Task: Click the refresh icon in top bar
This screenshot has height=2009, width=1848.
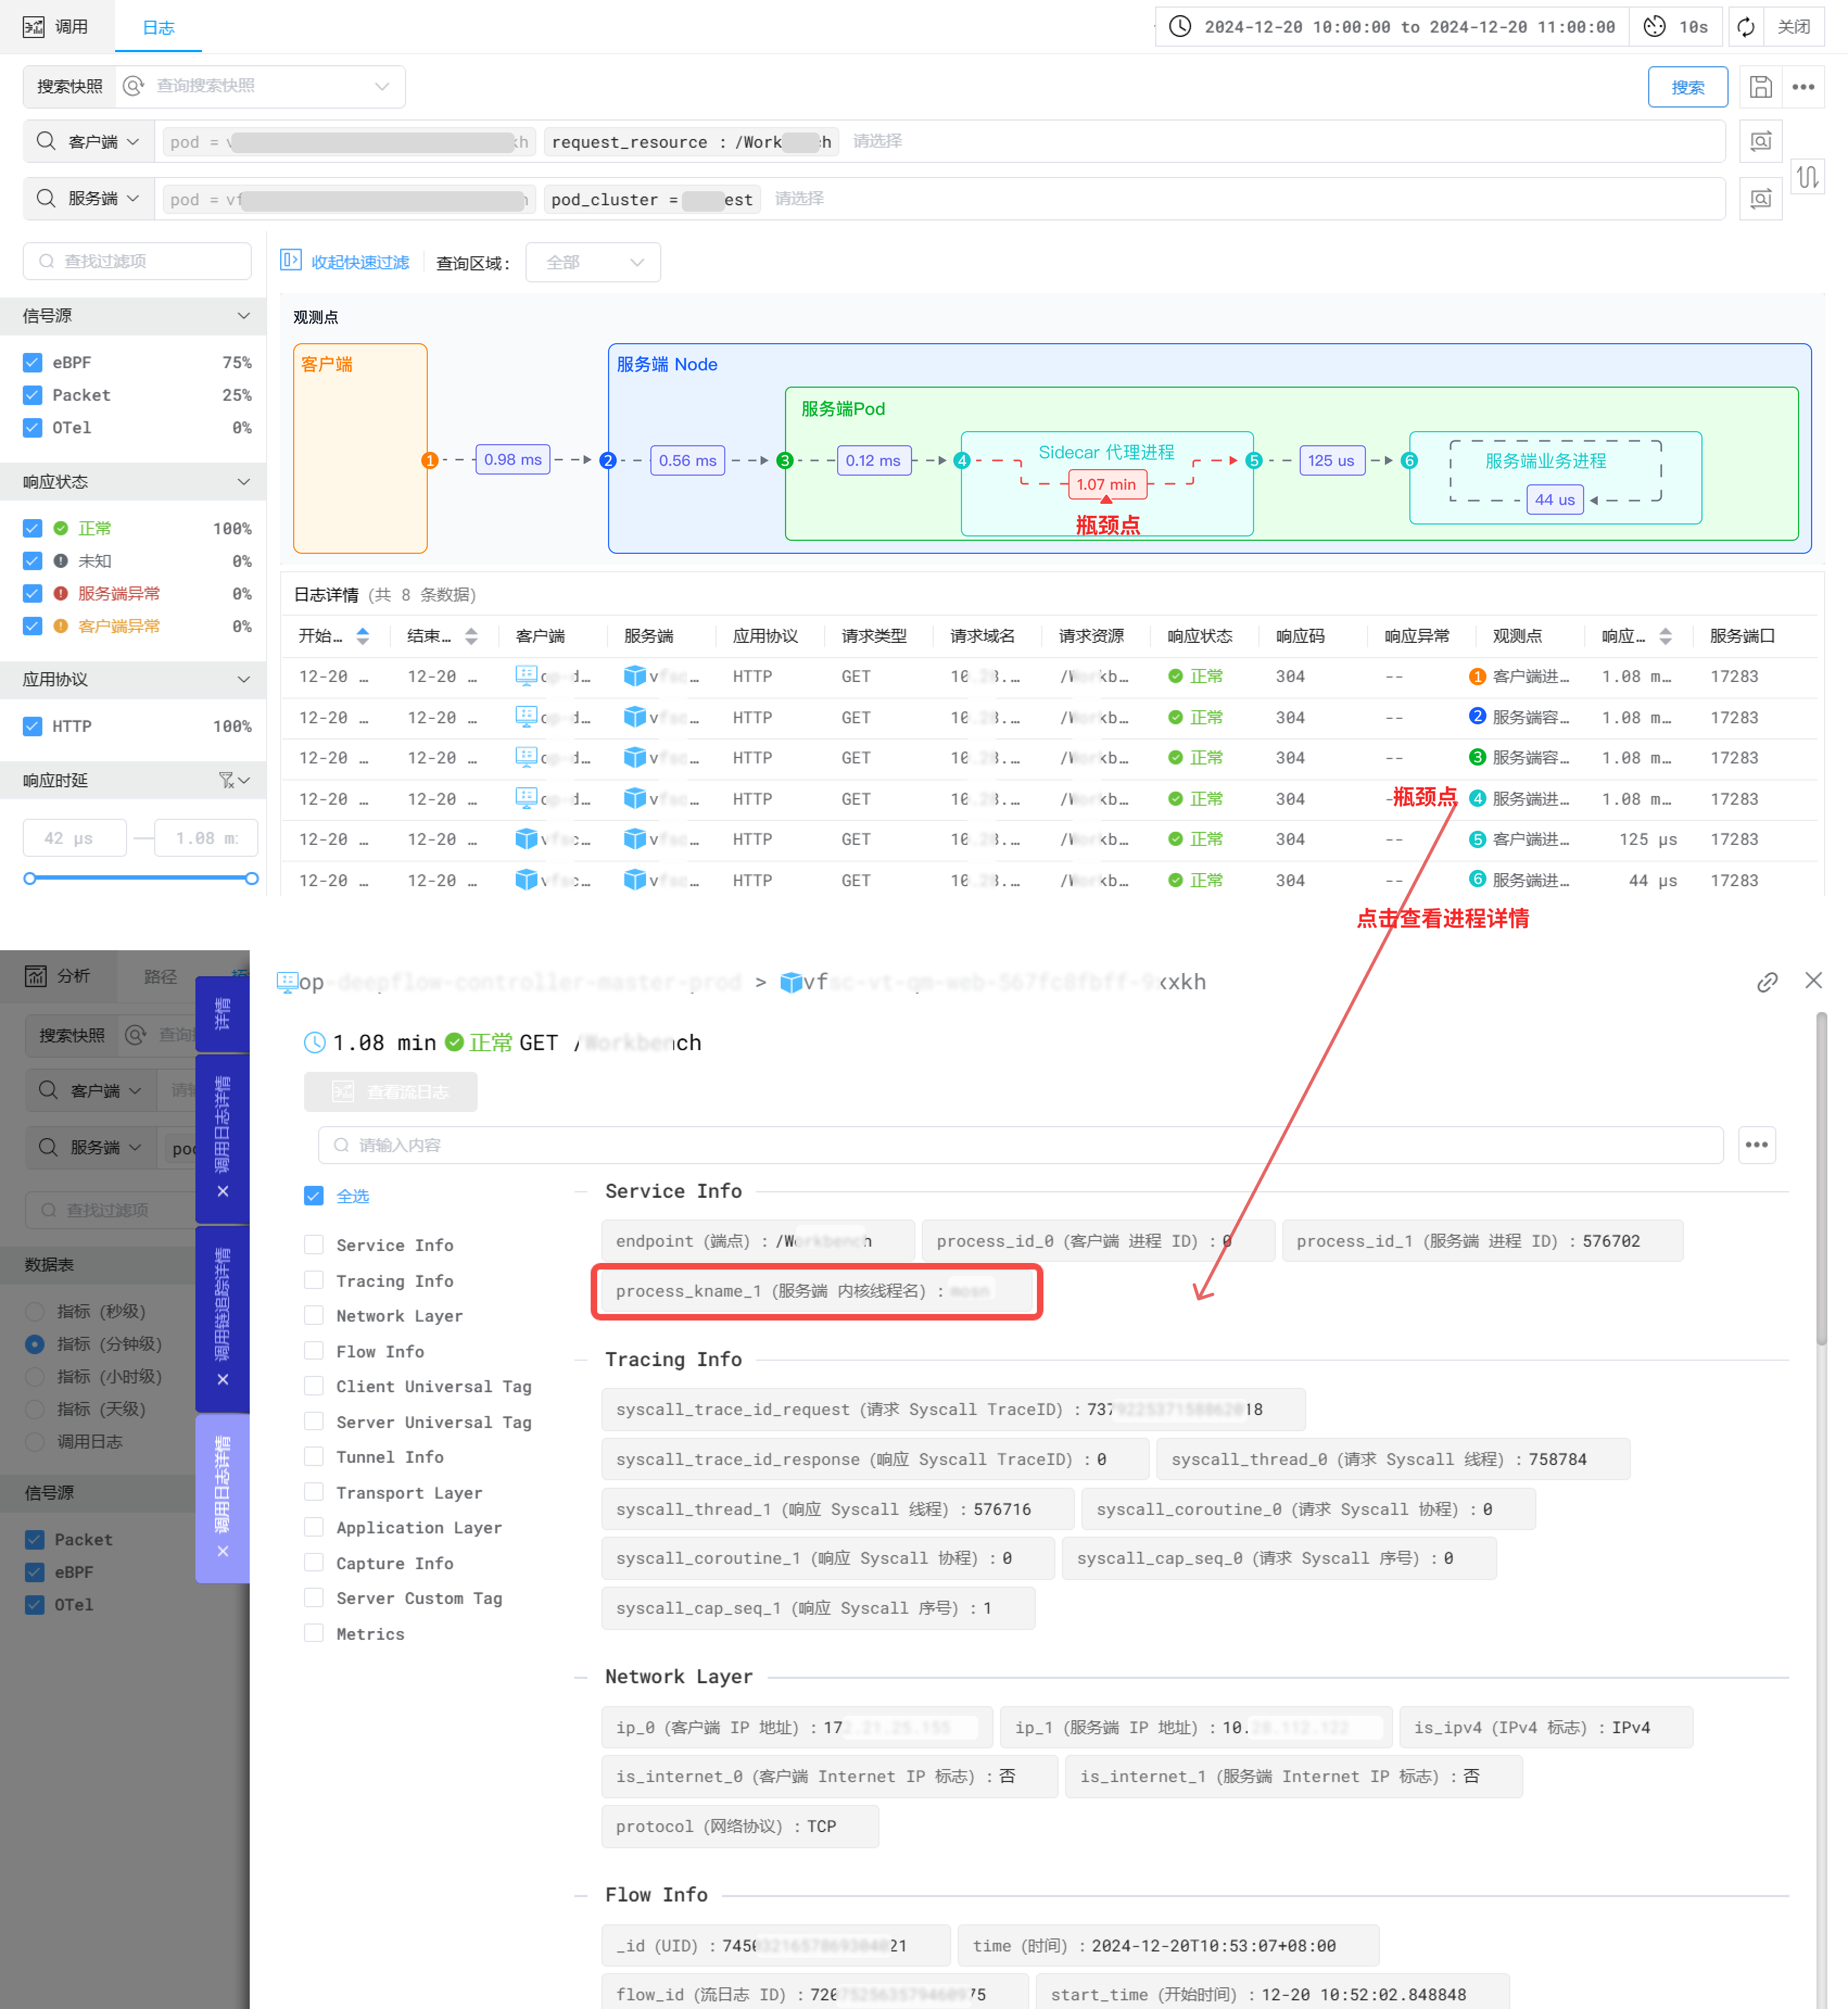Action: (1746, 27)
